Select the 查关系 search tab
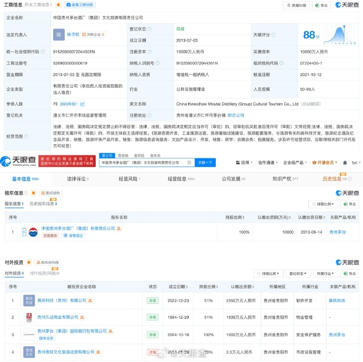 pos(155,156)
